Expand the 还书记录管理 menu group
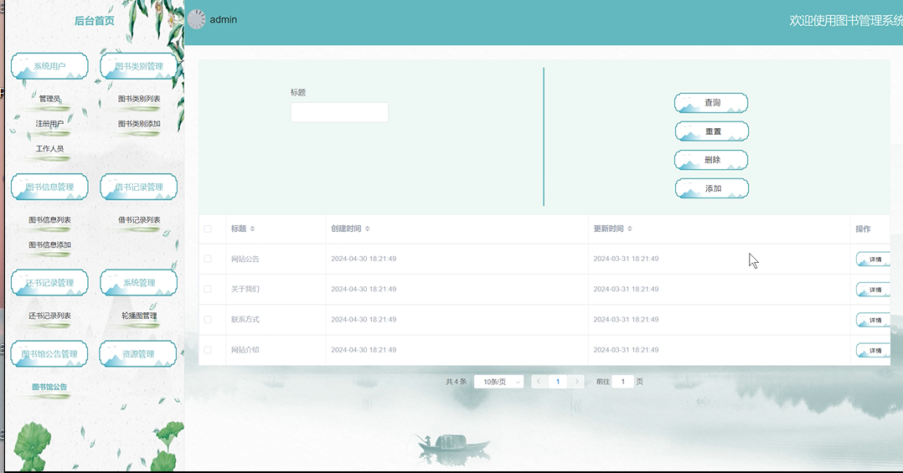Screen dimensions: 903x473 (x=49, y=282)
